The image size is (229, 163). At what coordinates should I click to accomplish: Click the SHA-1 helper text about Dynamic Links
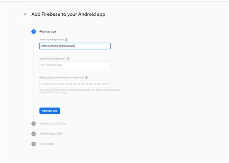click(79, 91)
